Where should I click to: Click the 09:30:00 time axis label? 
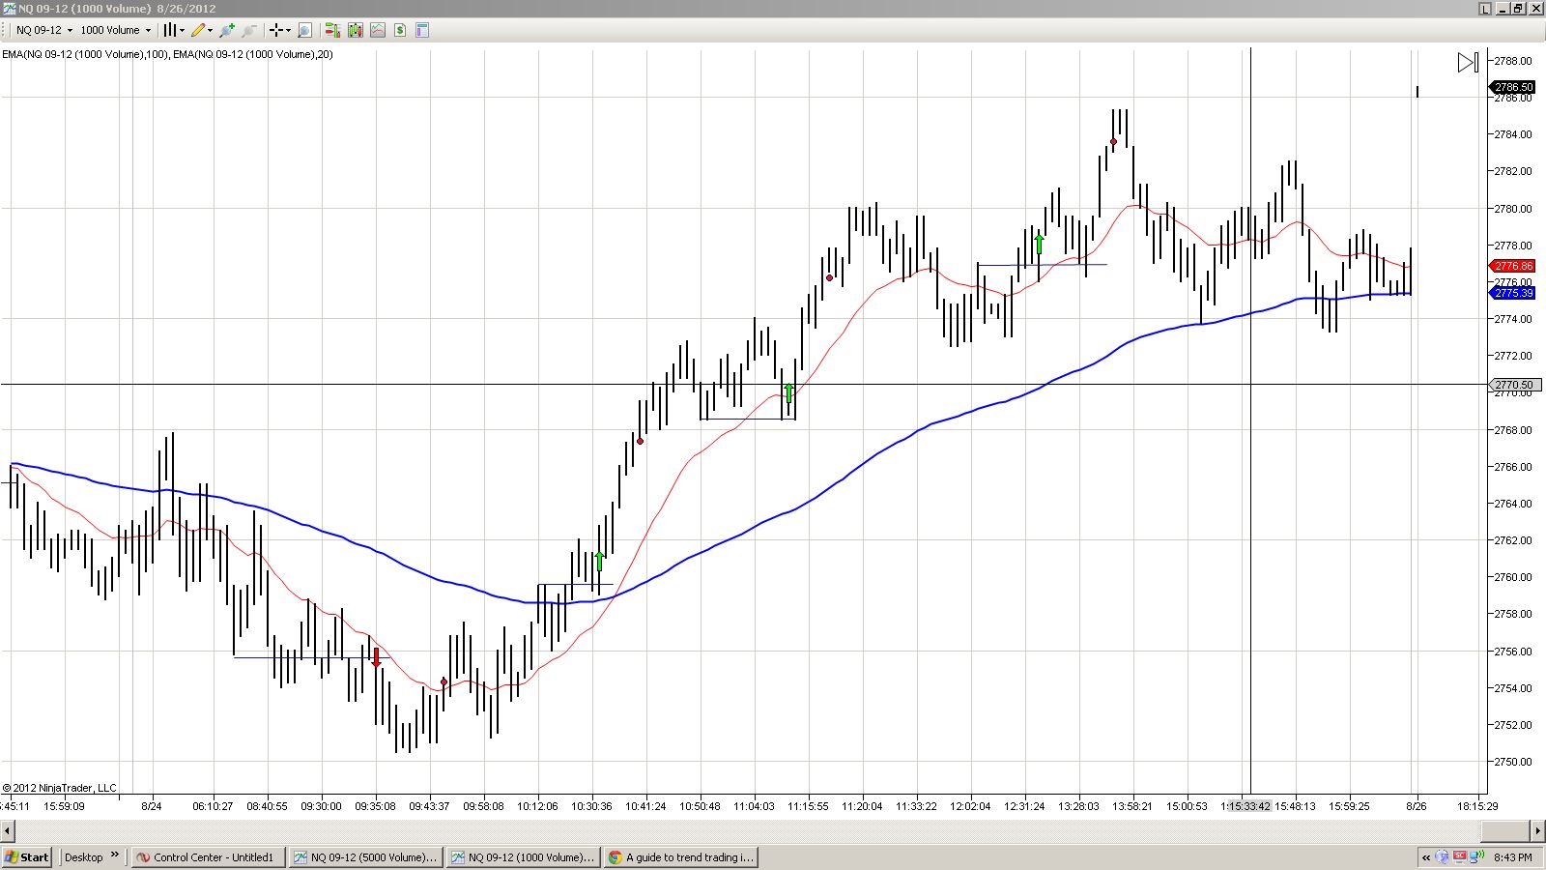pyautogui.click(x=321, y=806)
